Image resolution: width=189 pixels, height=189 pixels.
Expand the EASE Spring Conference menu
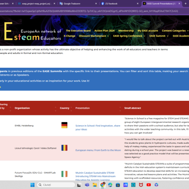coord(129,36)
